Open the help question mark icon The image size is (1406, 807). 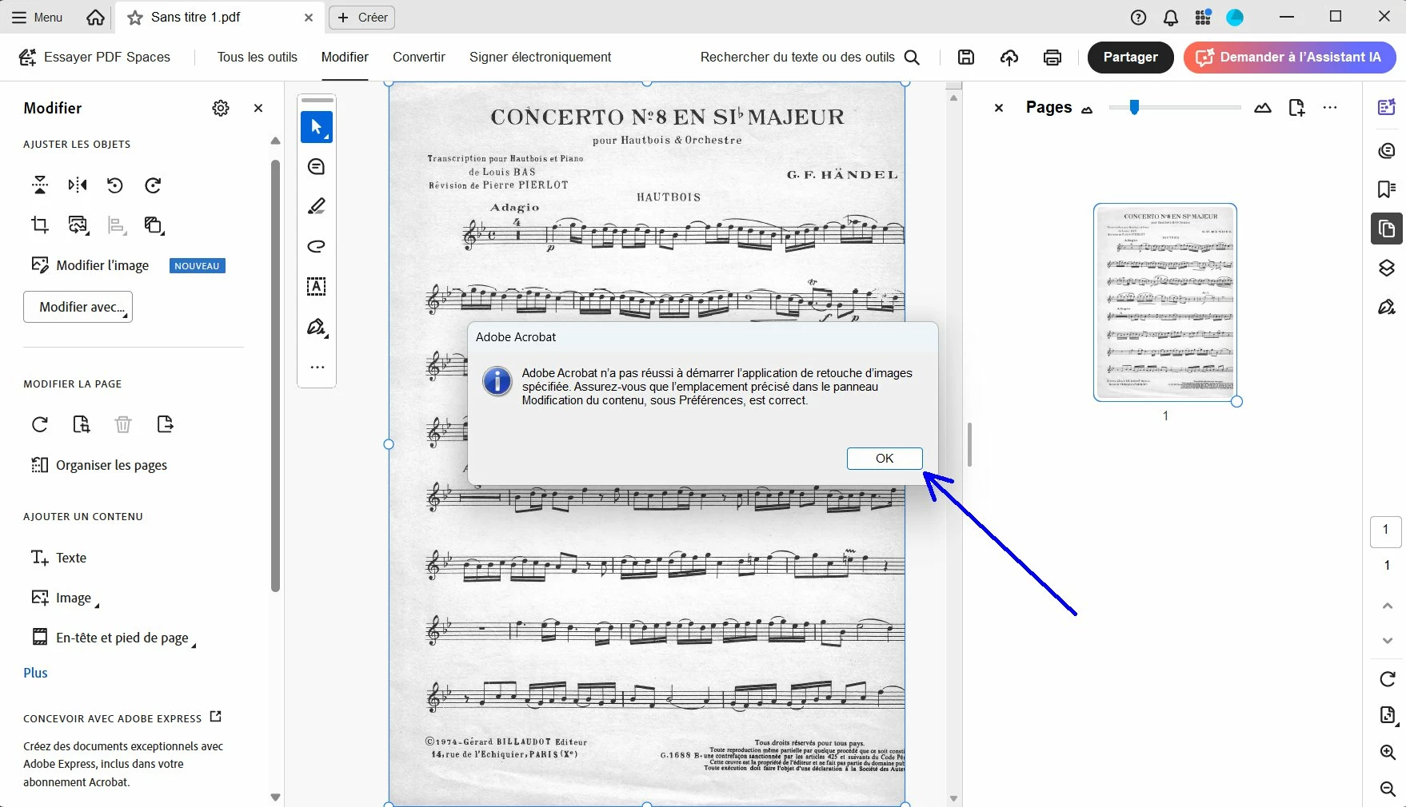(x=1138, y=18)
